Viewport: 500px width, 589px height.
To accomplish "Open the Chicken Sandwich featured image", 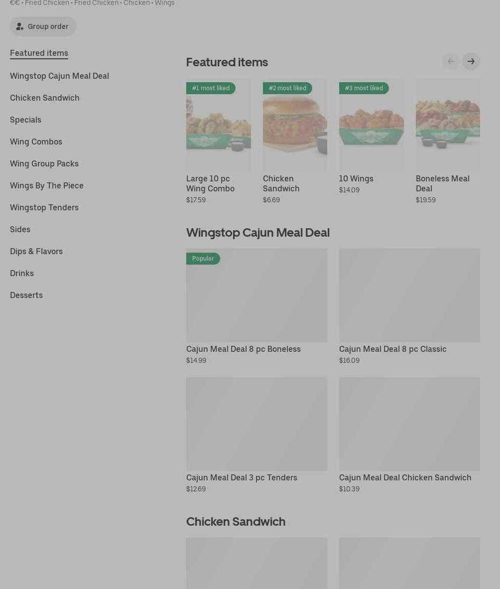I will pos(295,125).
